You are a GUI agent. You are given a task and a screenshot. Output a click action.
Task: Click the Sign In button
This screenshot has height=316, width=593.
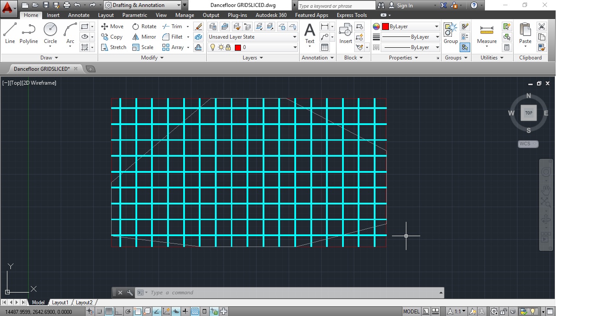(405, 5)
